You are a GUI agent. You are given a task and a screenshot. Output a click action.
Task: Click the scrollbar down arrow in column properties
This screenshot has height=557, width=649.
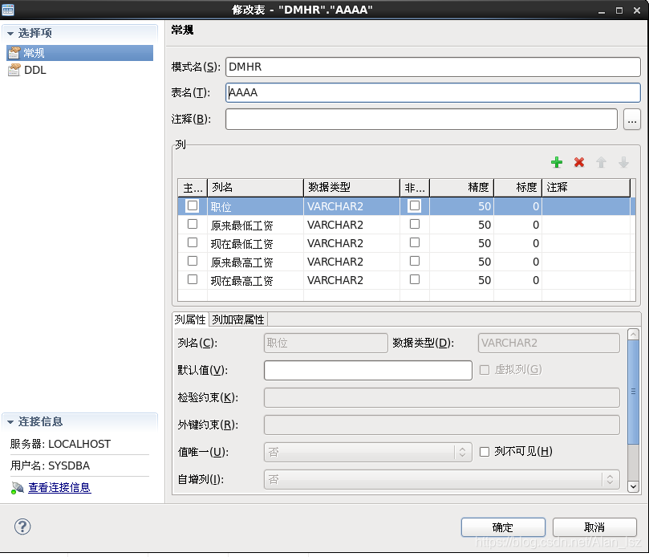click(633, 486)
